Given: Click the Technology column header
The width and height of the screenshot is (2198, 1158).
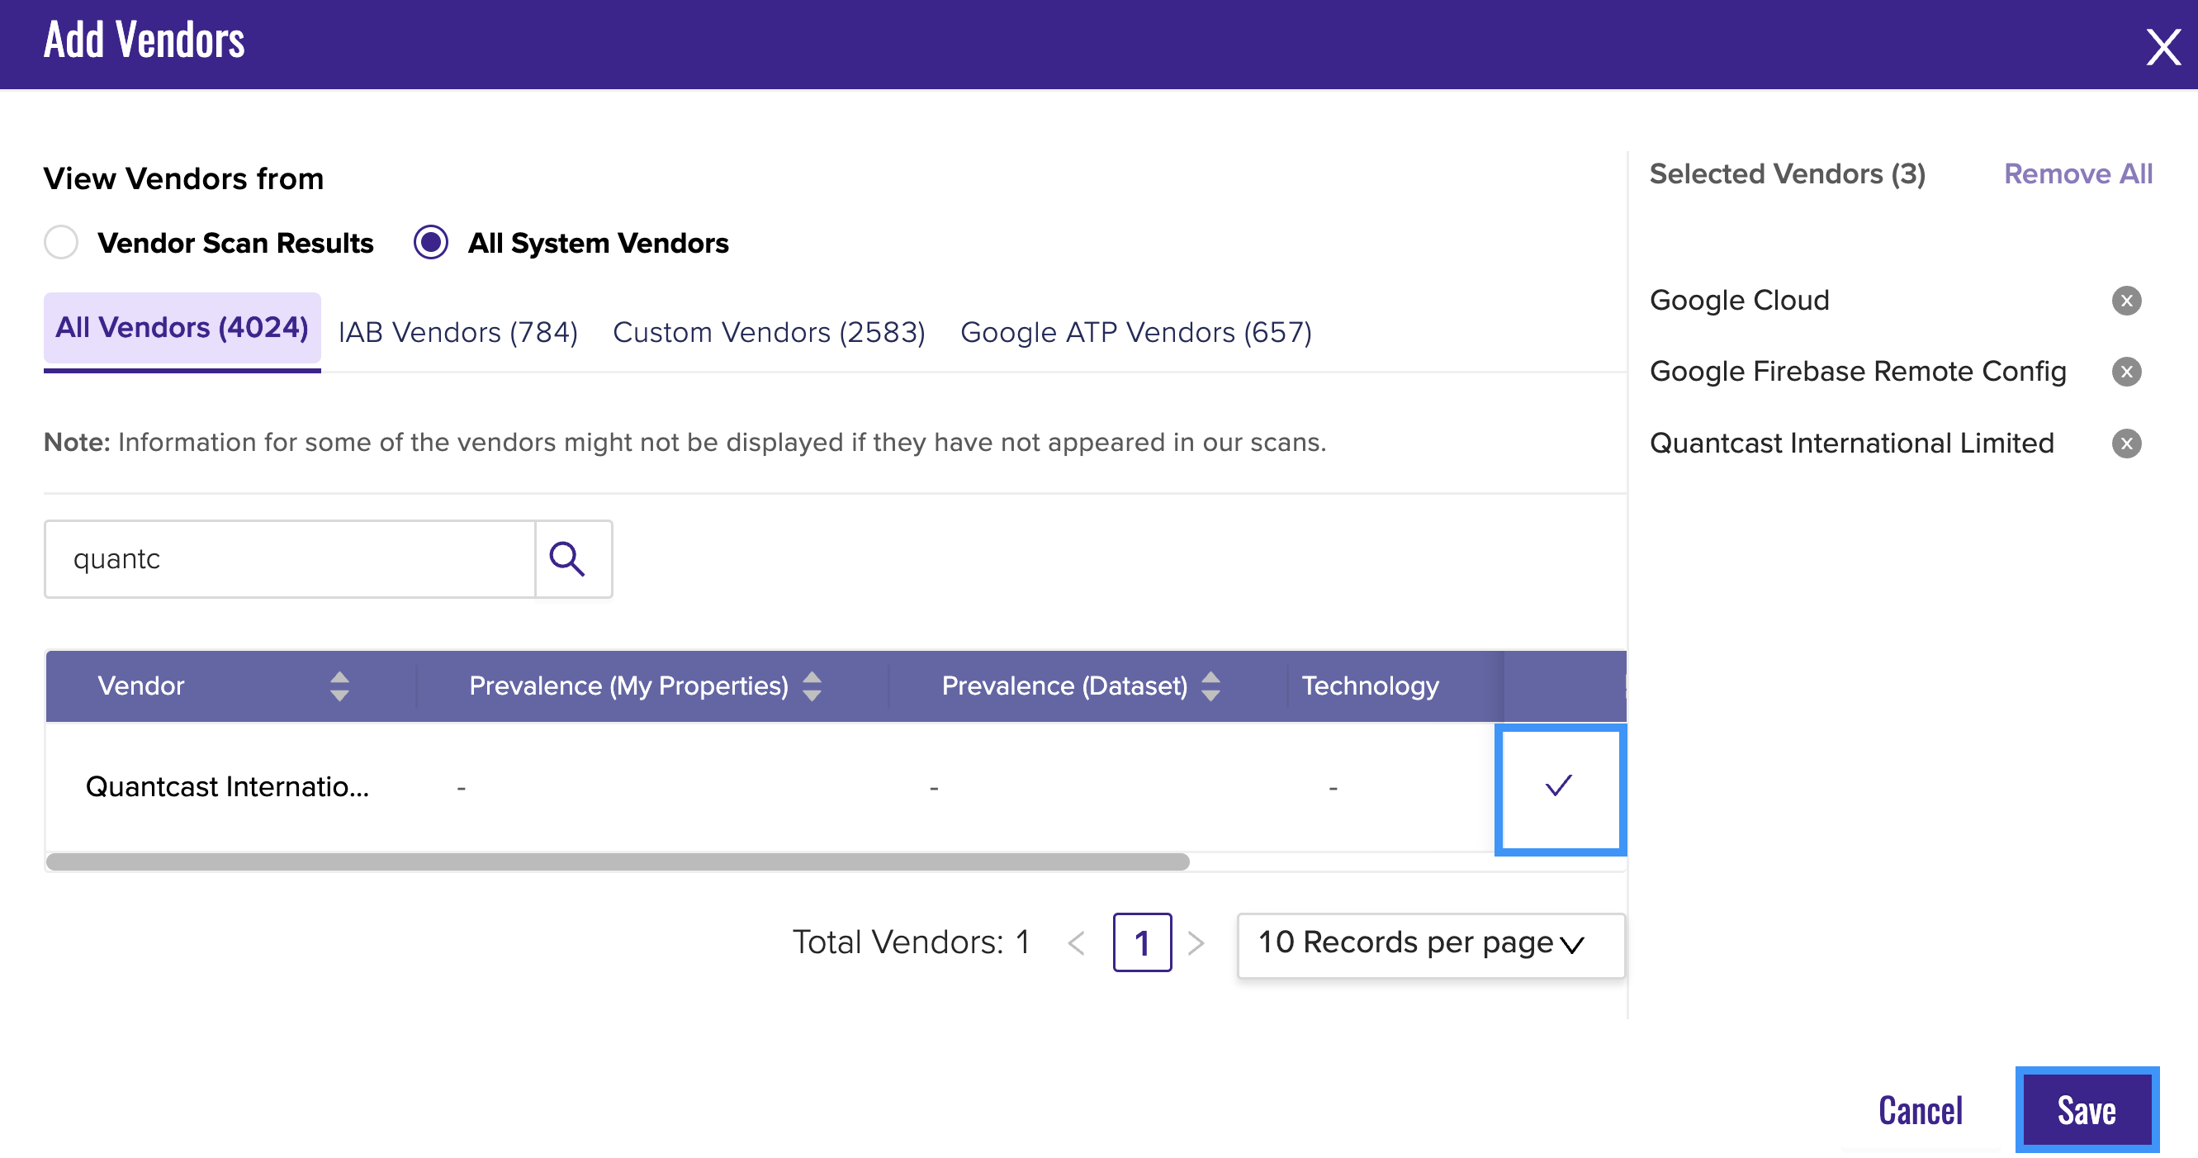Looking at the screenshot, I should pyautogui.click(x=1371, y=687).
